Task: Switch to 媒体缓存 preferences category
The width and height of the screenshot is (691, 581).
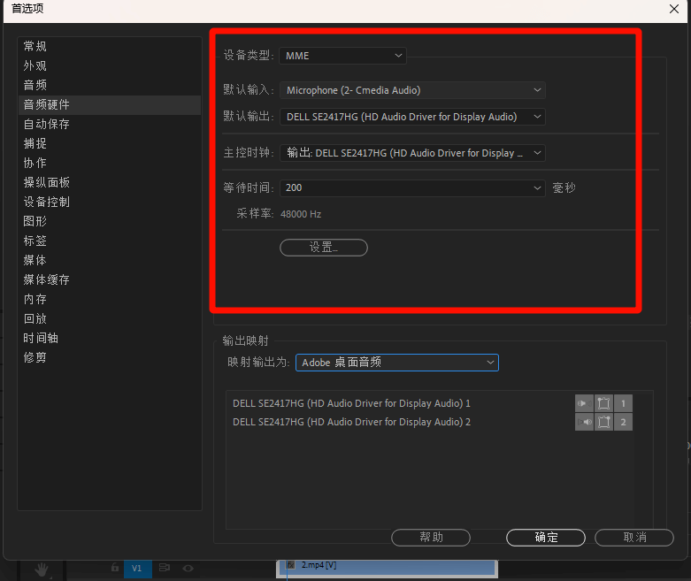Action: tap(47, 279)
